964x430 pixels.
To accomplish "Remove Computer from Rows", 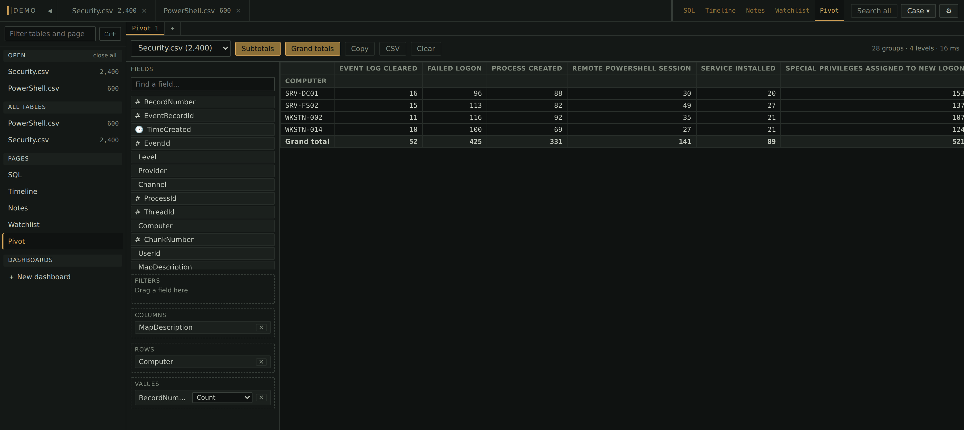I will (x=261, y=362).
